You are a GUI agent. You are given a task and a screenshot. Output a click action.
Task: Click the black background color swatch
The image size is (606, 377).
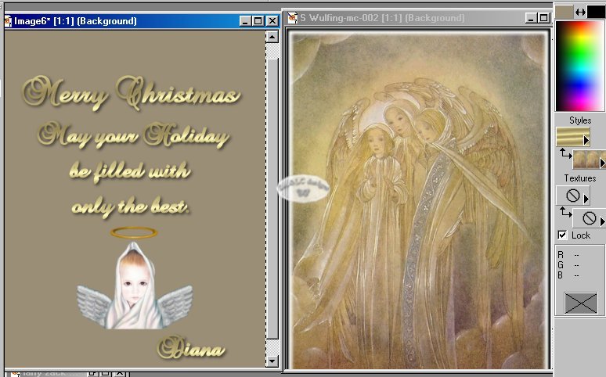tap(596, 12)
